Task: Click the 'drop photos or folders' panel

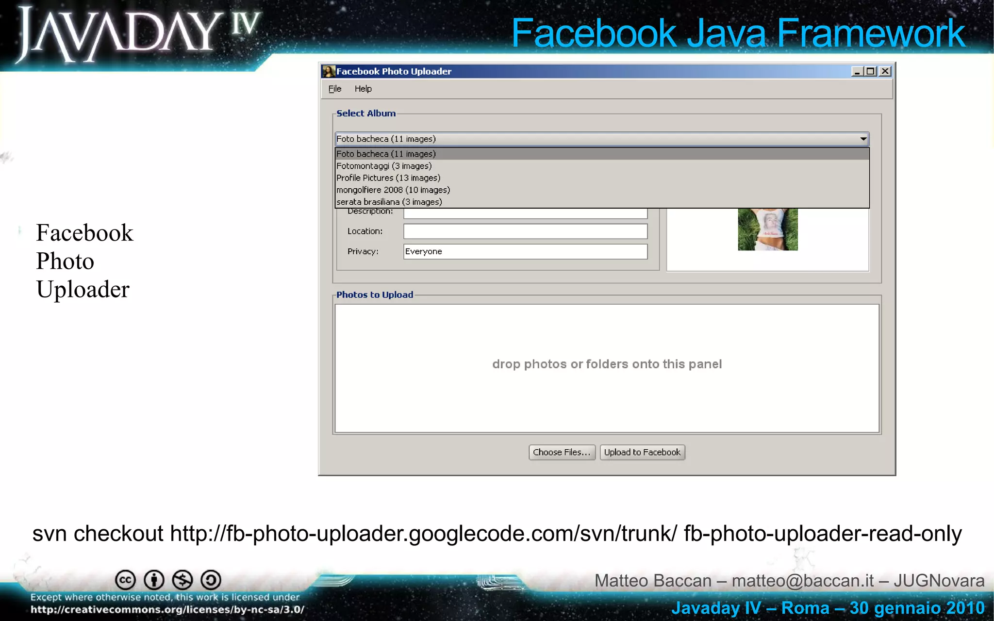Action: click(607, 368)
